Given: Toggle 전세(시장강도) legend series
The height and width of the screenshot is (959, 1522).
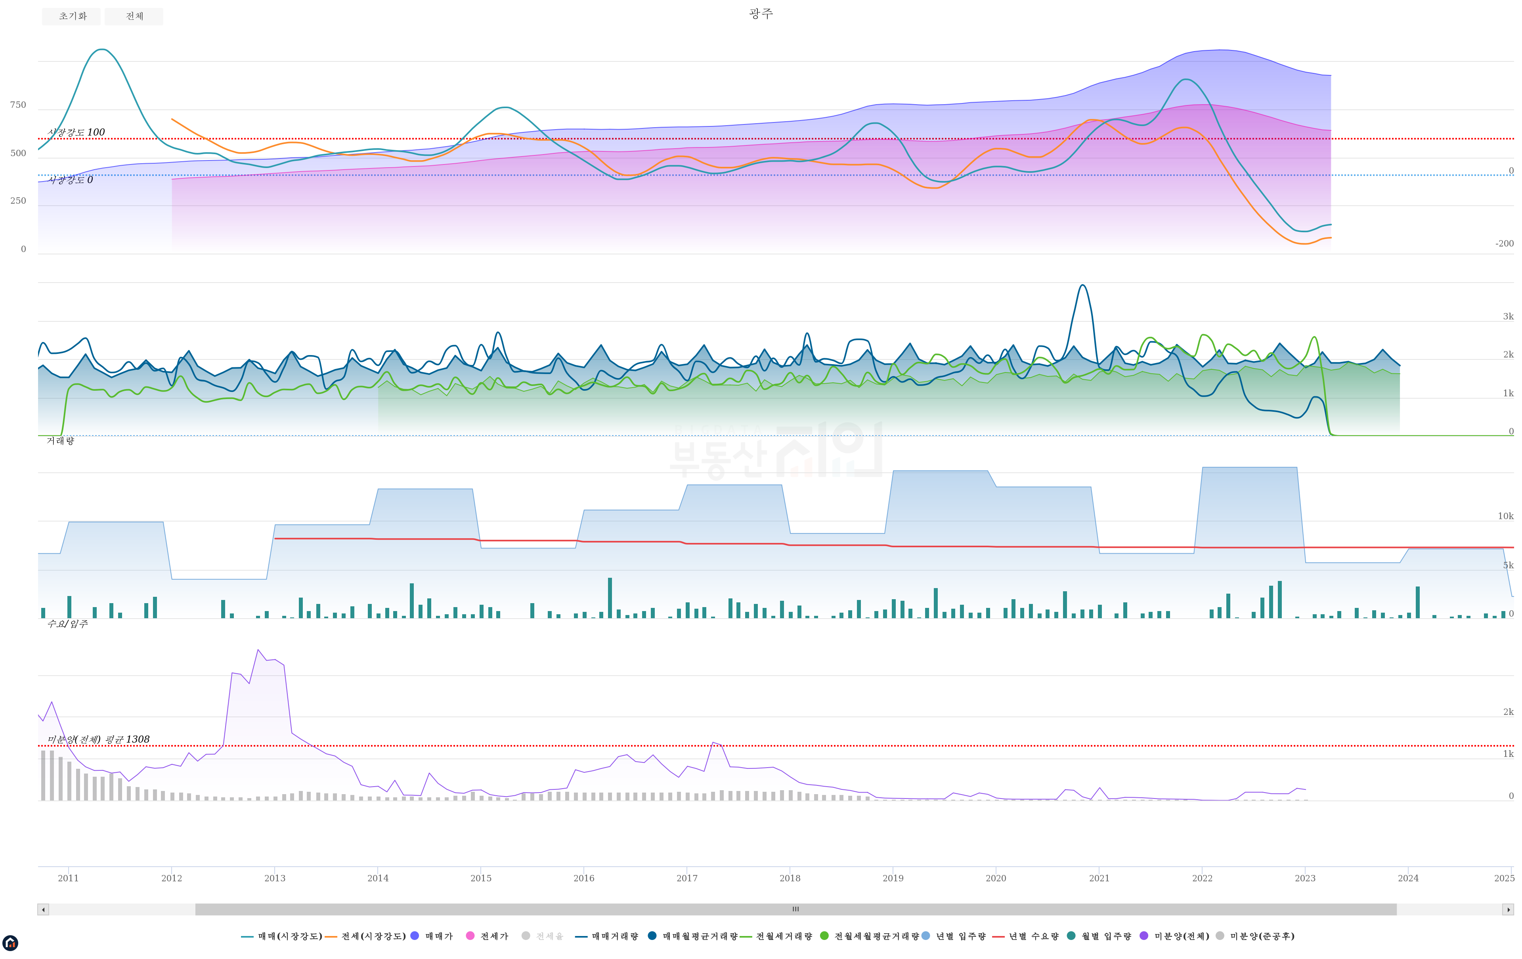Looking at the screenshot, I should pyautogui.click(x=373, y=936).
